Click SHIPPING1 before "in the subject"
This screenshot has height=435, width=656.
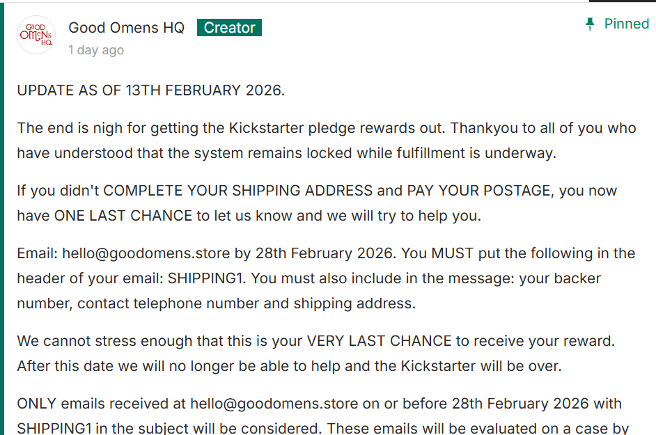[55, 429]
